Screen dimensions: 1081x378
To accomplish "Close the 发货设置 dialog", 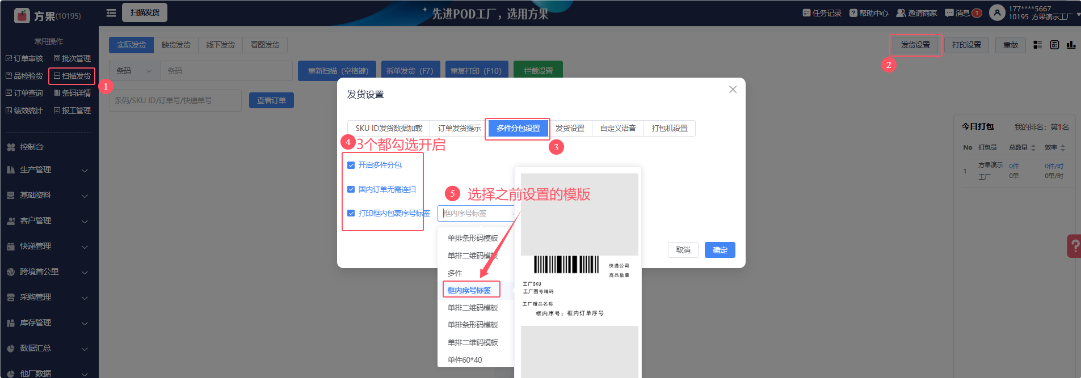I will click(733, 90).
